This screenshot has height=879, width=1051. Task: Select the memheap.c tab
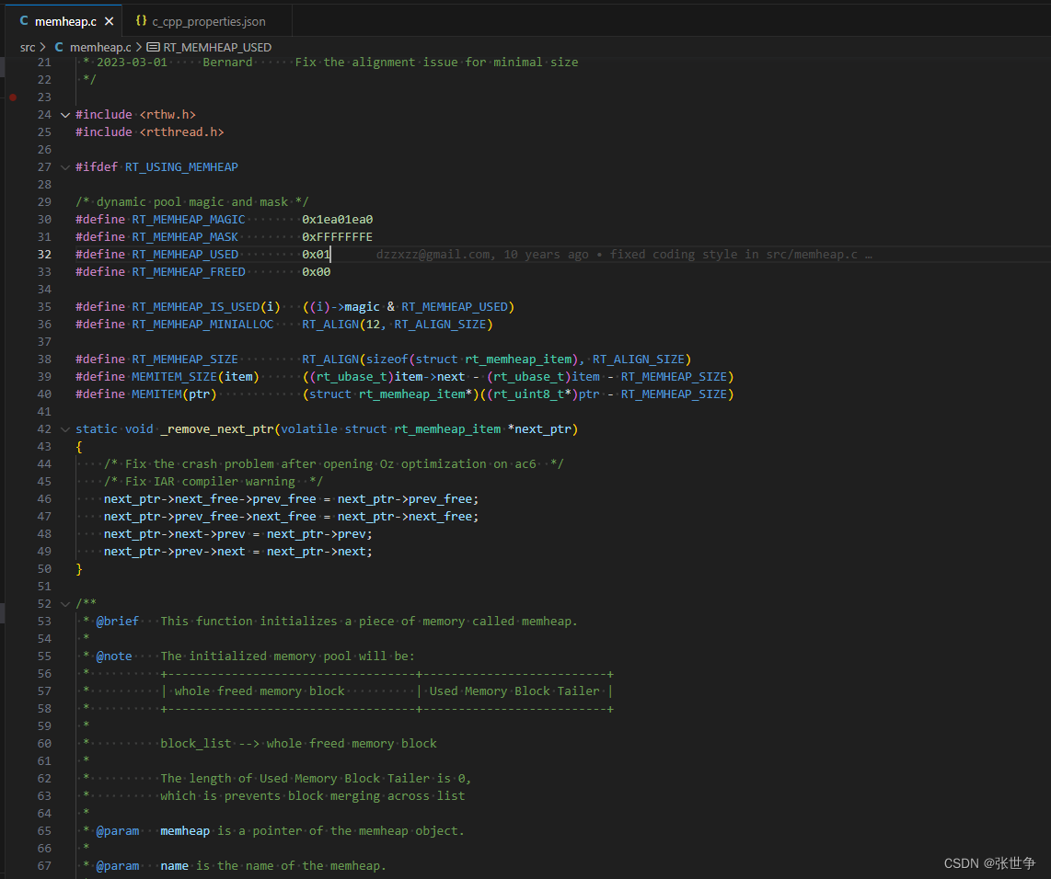pos(64,20)
